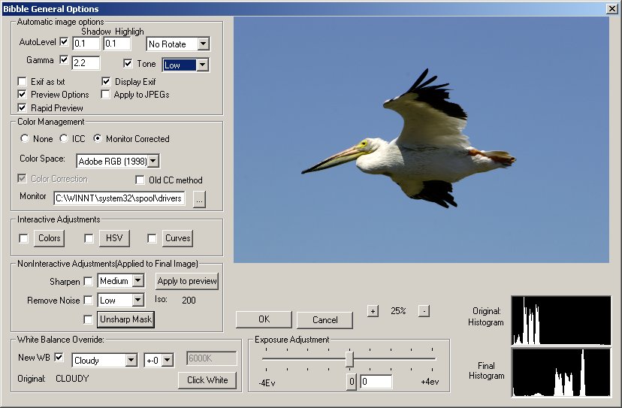Enable Apply to JPEGs checkbox
Image resolution: width=622 pixels, height=408 pixels.
(105, 95)
